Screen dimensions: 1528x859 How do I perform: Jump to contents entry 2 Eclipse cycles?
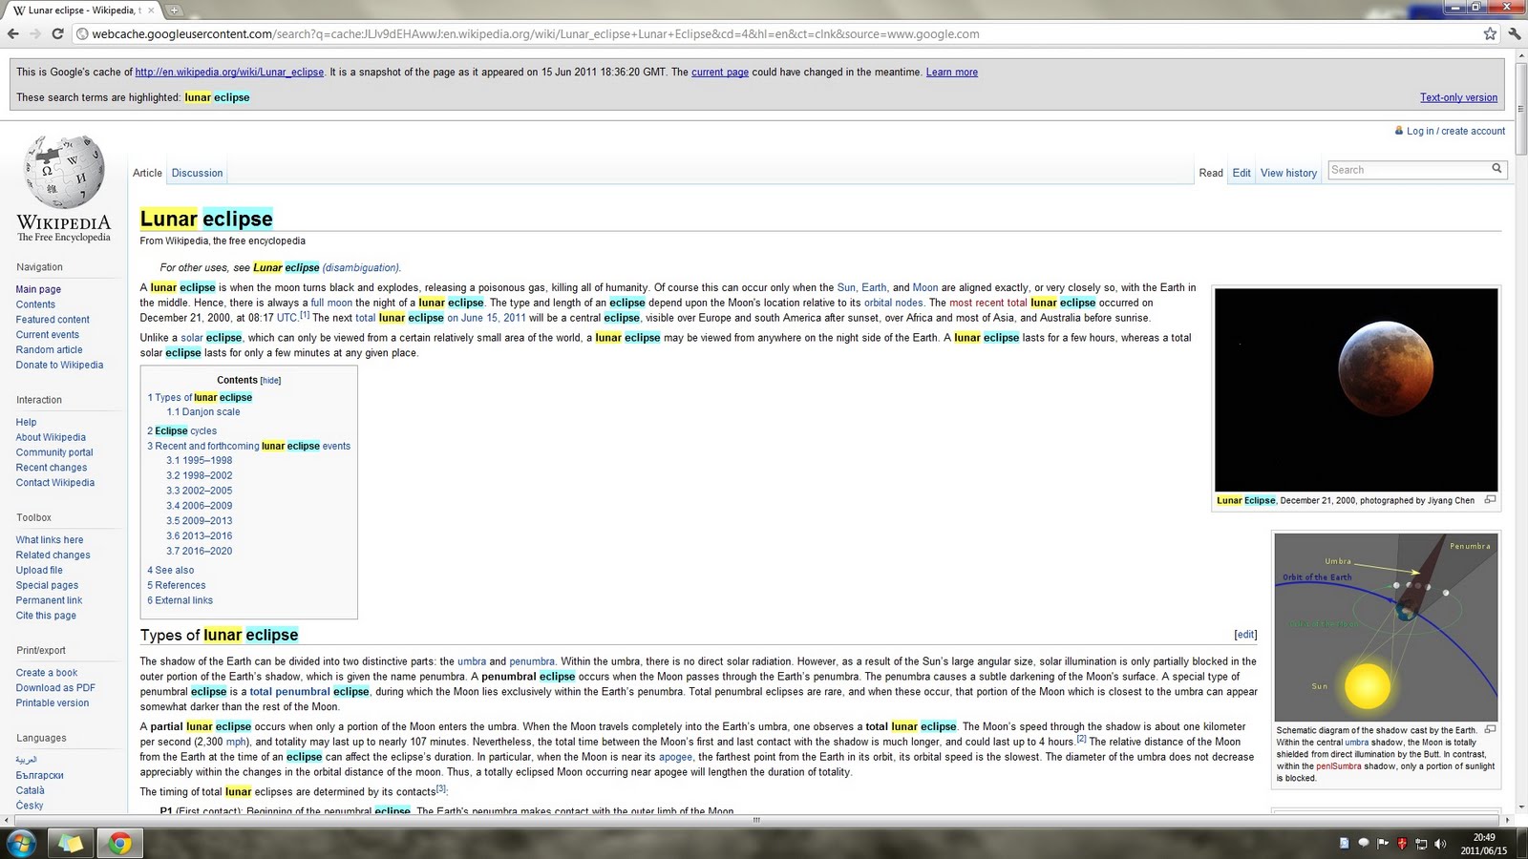[x=182, y=430]
